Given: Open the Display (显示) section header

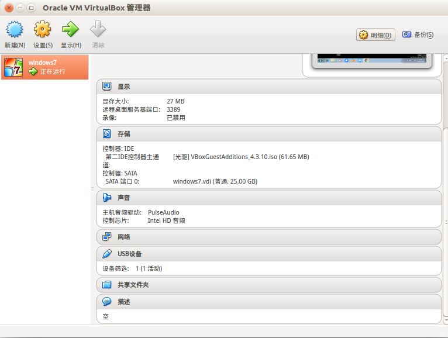Looking at the screenshot, I should pos(269,87).
